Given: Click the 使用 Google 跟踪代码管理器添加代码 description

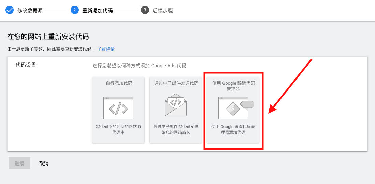Looking at the screenshot, I should [x=233, y=129].
